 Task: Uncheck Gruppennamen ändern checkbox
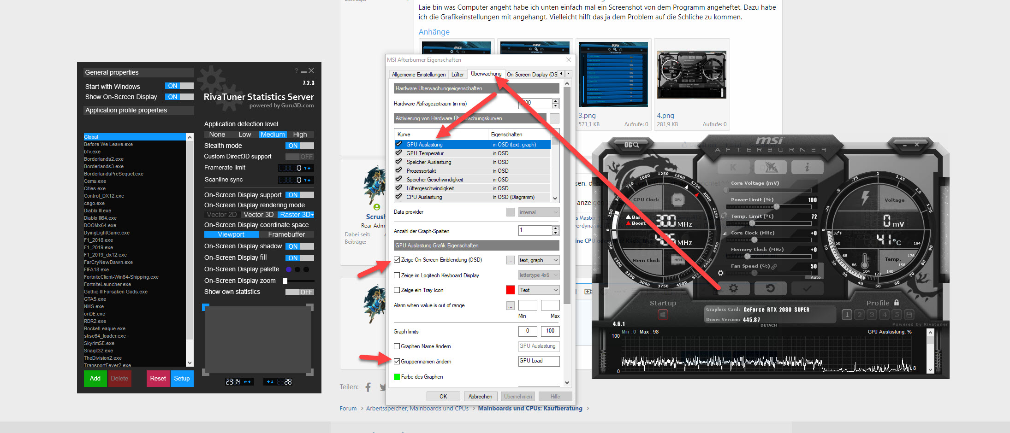pyautogui.click(x=397, y=362)
